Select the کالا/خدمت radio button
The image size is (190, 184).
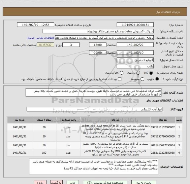[x=121, y=73]
